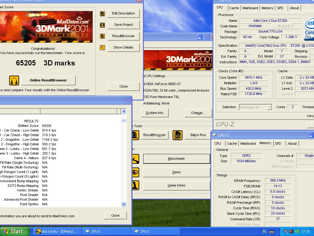This screenshot has height=236, width=314.
Task: Click Show Details button
Action: coord(123,48)
